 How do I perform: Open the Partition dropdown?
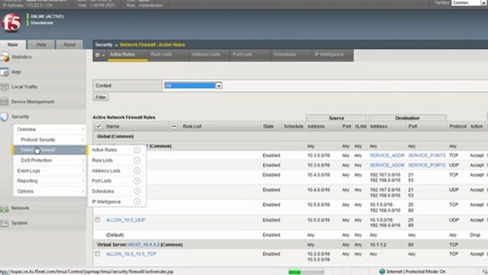click(x=469, y=2)
